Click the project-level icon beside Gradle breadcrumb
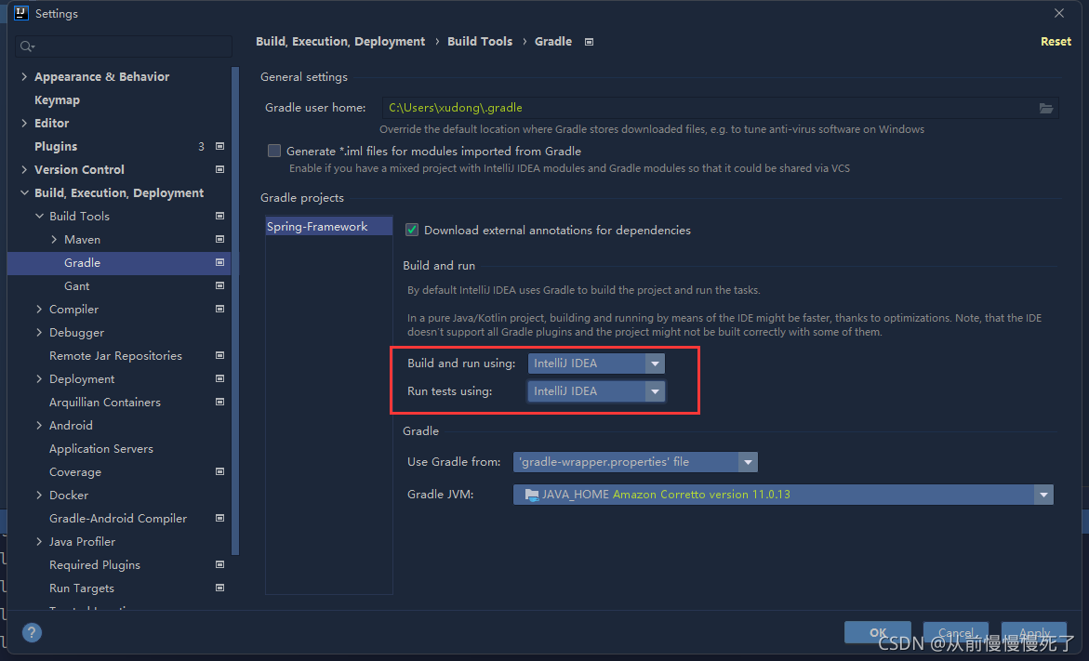The height and width of the screenshot is (661, 1089). click(589, 43)
